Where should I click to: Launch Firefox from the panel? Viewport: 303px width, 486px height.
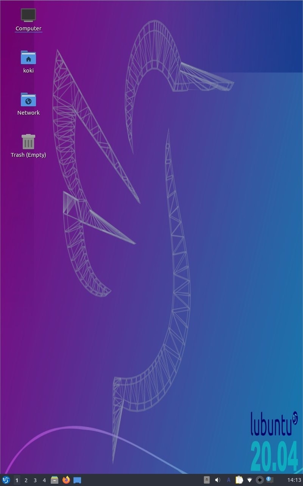(66, 480)
